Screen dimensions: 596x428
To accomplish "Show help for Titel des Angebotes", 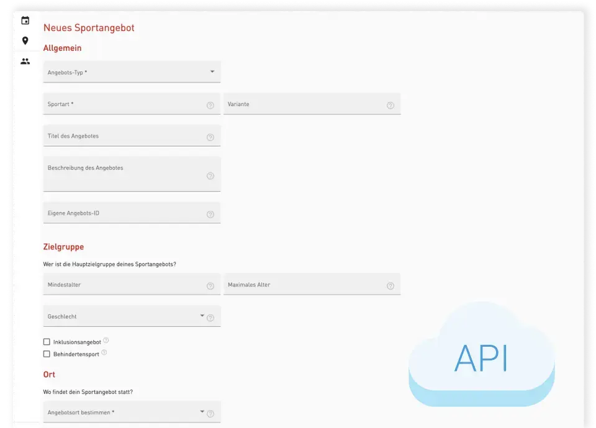I will tap(210, 138).
